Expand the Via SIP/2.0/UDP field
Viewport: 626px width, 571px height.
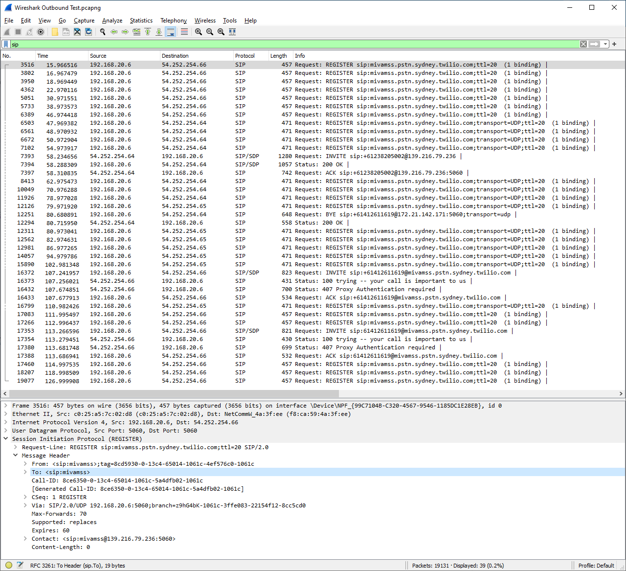[25, 505]
